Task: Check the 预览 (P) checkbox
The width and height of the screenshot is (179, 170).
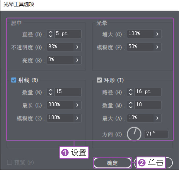Action: (x=10, y=162)
